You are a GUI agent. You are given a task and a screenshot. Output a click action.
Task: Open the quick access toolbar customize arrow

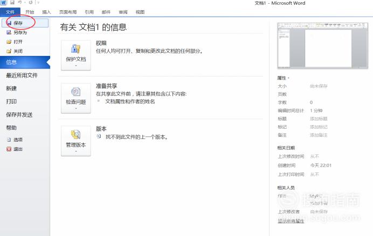pos(38,3)
